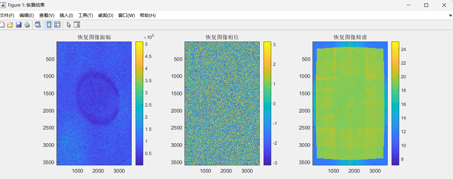
Task: Click the phase plot colorbar
Action: click(267, 103)
